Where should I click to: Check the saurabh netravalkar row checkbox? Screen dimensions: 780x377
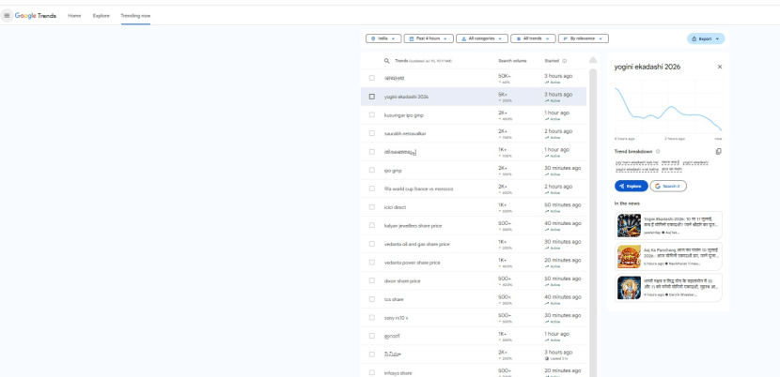pos(371,133)
